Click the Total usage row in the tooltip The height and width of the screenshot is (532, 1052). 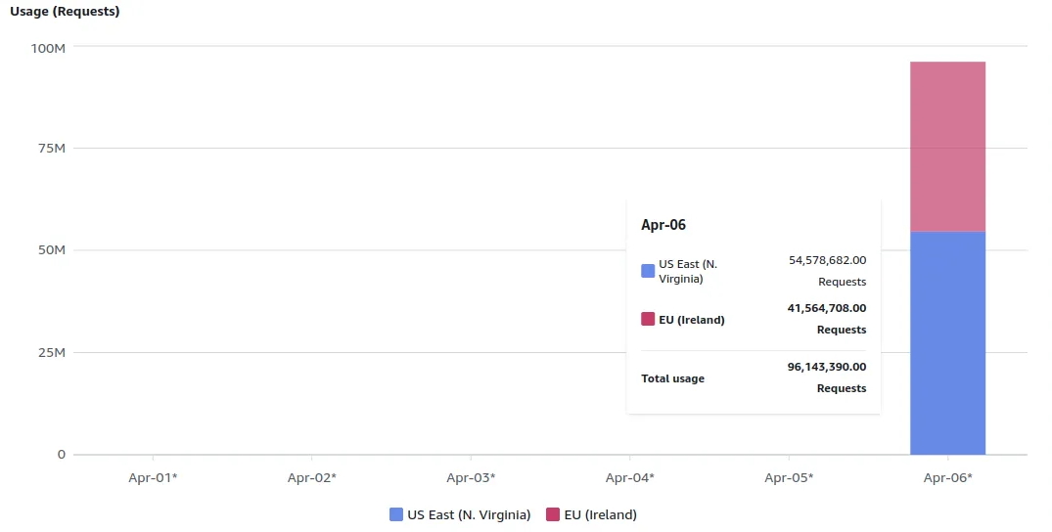pyautogui.click(x=673, y=378)
